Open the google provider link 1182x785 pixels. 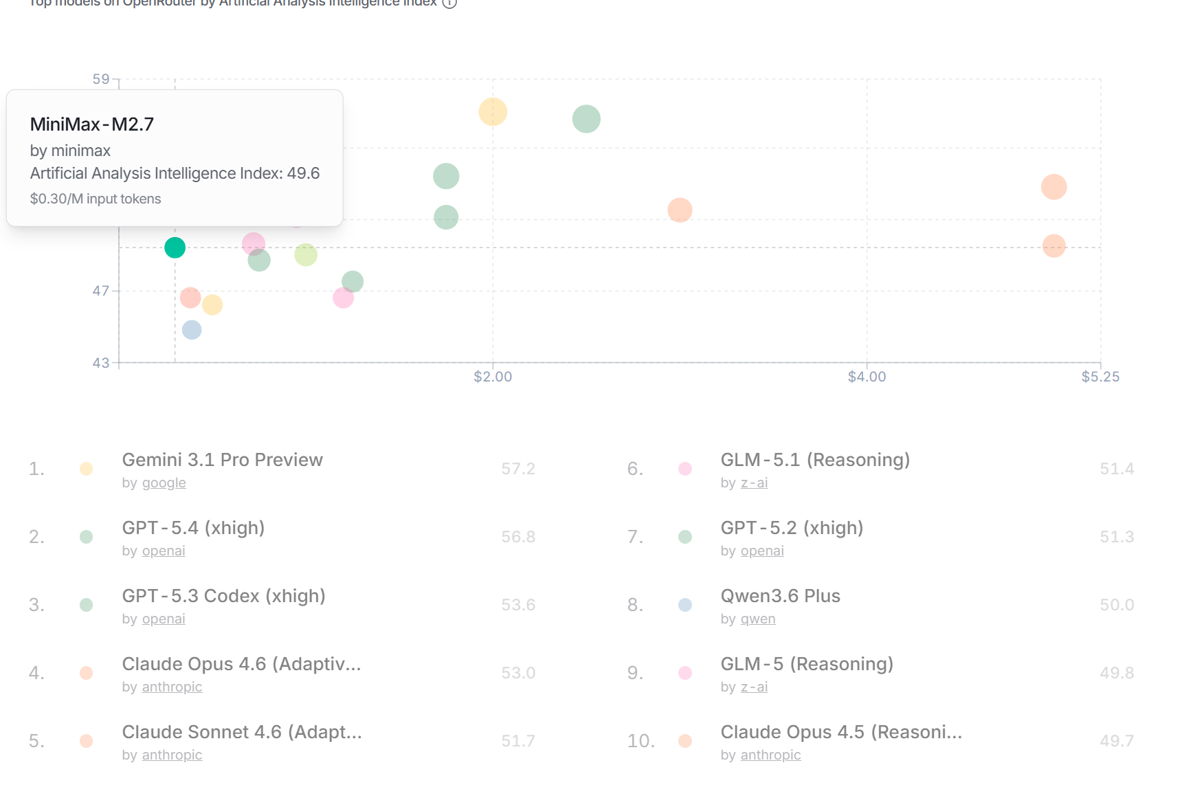[x=164, y=483]
